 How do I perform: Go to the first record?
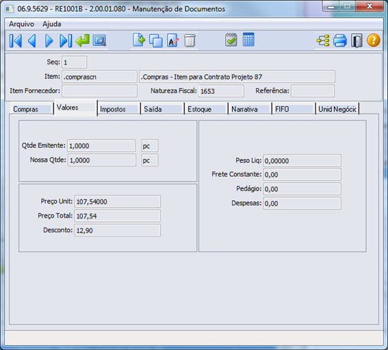coord(16,40)
